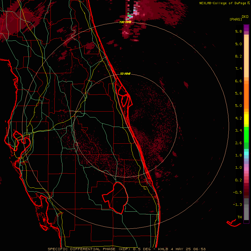This screenshot has height=251, width=251.
Task: Click the [PHAS] units label
Action: [236, 19]
